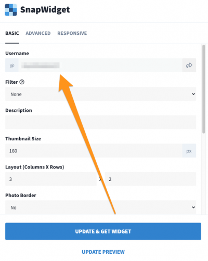Expand the Photo Border dropdown
Screen dimensions: 208x261
pos(100,207)
